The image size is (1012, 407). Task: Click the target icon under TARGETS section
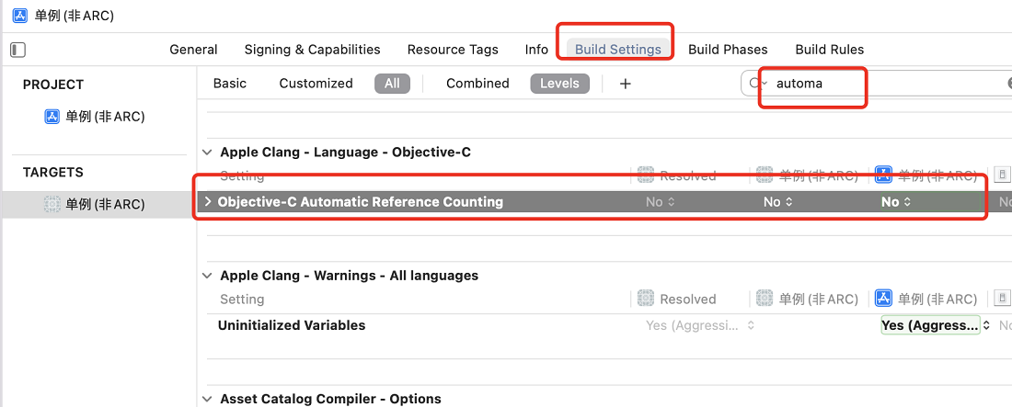pos(53,204)
